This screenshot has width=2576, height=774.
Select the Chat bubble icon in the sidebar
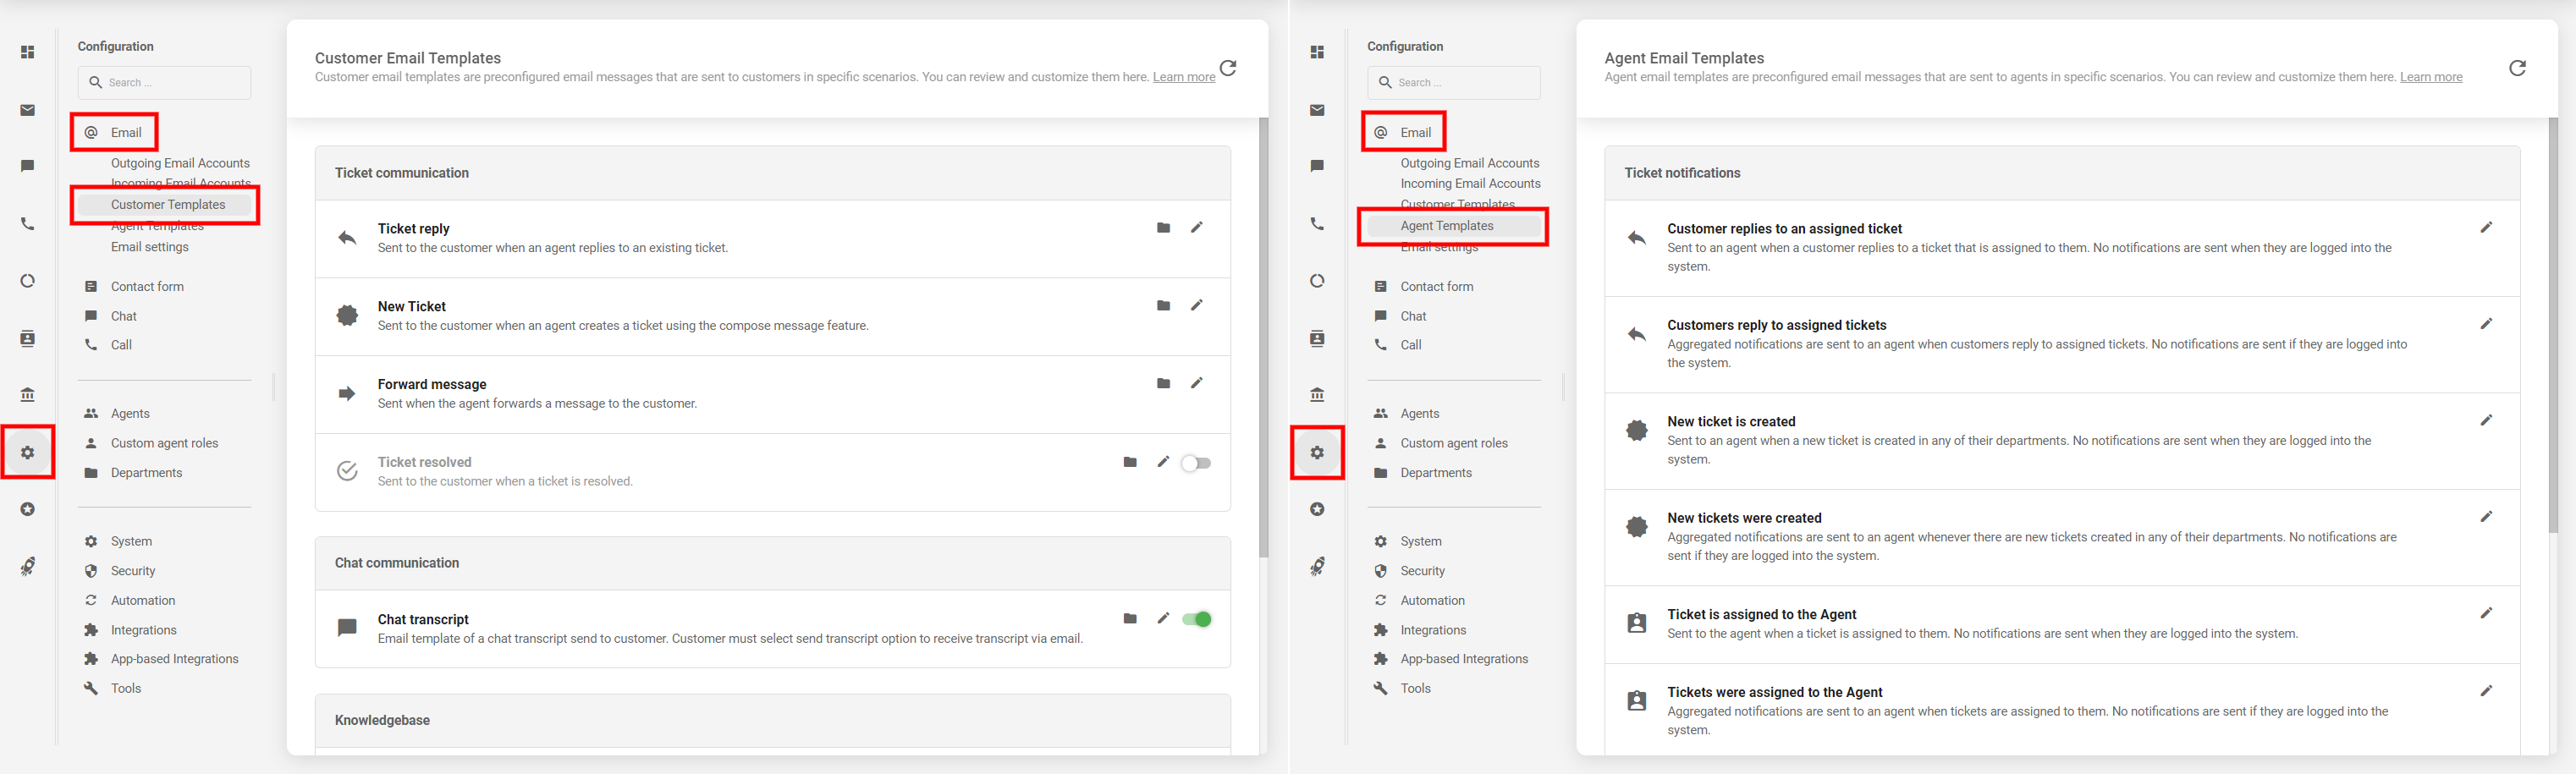coord(27,166)
